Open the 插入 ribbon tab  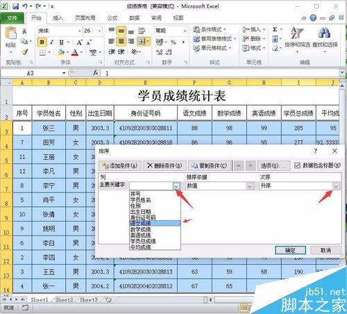click(x=58, y=18)
